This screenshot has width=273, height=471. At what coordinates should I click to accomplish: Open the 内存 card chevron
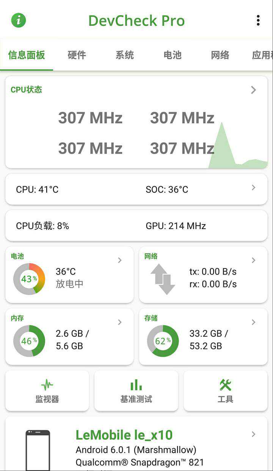pos(120,322)
